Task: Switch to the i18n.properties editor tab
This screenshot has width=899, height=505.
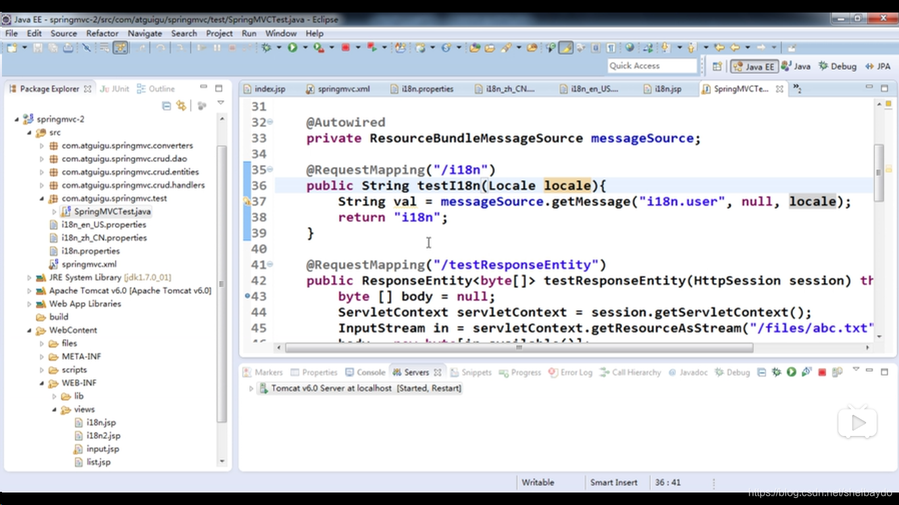Action: pyautogui.click(x=421, y=89)
